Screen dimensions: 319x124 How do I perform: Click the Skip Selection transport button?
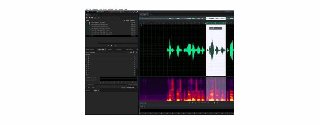[x=217, y=103]
